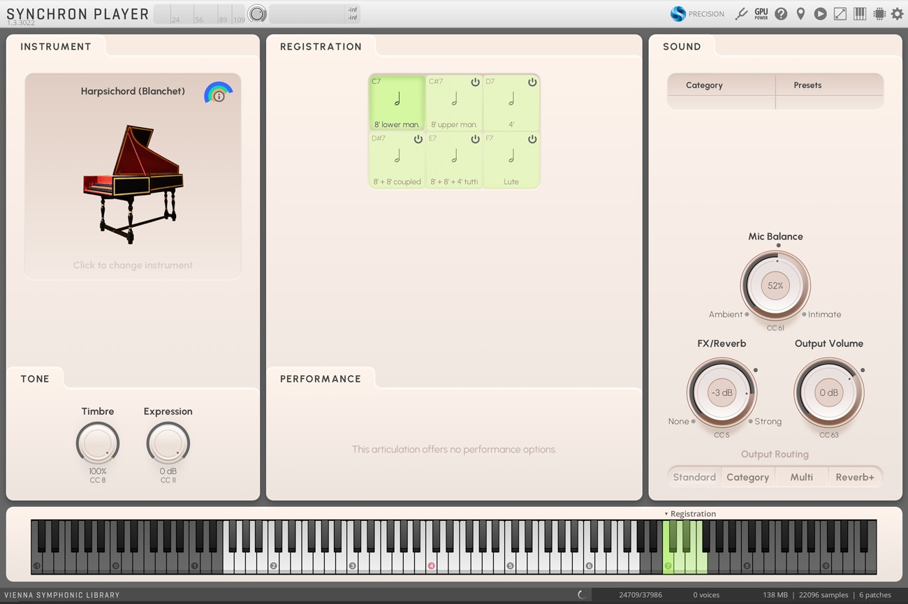908x604 pixels.
Task: Select the Instrument tab
Action: (x=55, y=46)
